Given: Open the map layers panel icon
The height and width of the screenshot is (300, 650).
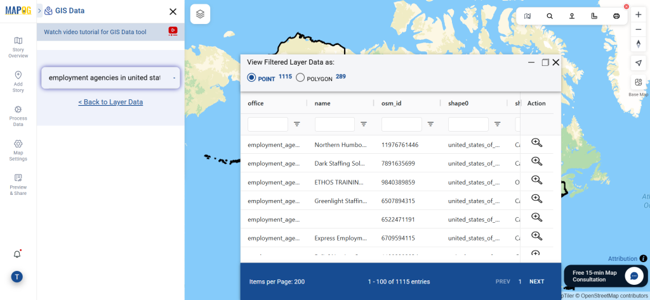Looking at the screenshot, I should pyautogui.click(x=200, y=15).
